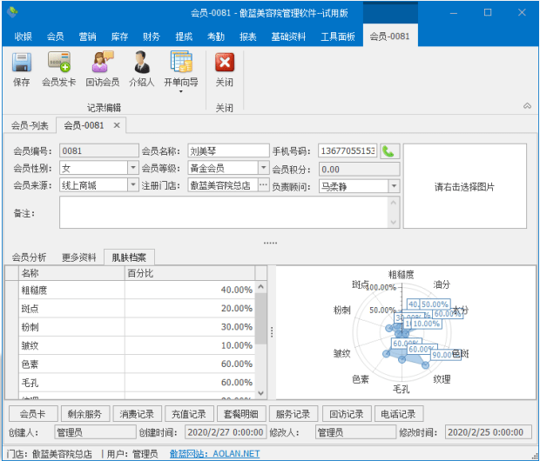Open the 会员等级 level dropdown
The width and height of the screenshot is (540, 461).
click(263, 168)
